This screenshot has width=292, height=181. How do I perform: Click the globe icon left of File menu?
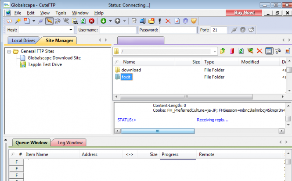(x=8, y=13)
